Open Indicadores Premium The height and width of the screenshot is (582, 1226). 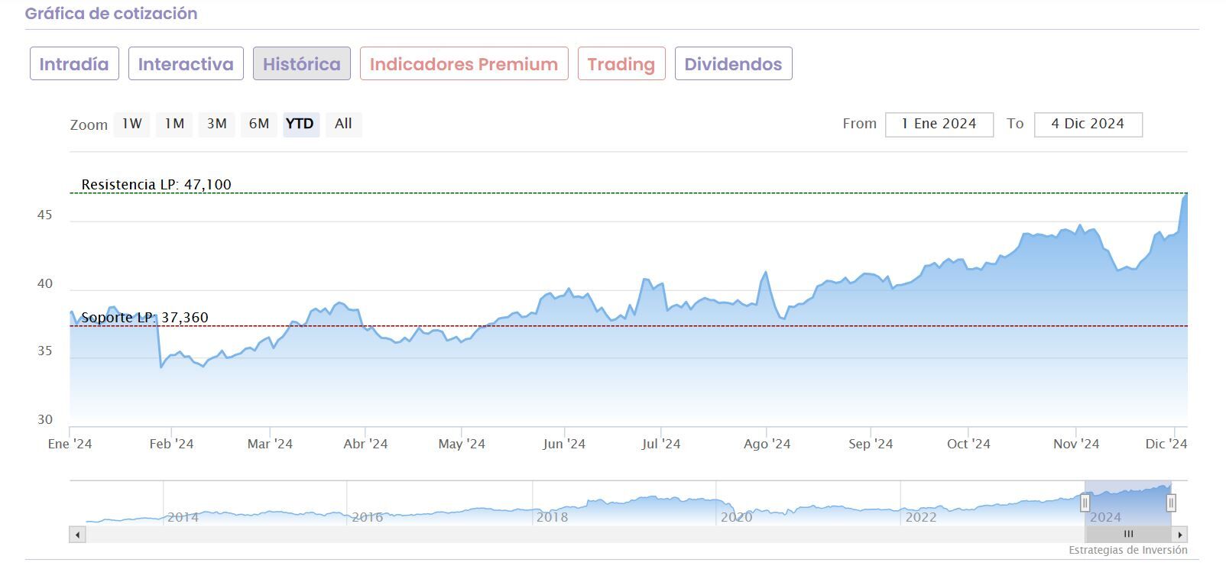[x=464, y=64]
